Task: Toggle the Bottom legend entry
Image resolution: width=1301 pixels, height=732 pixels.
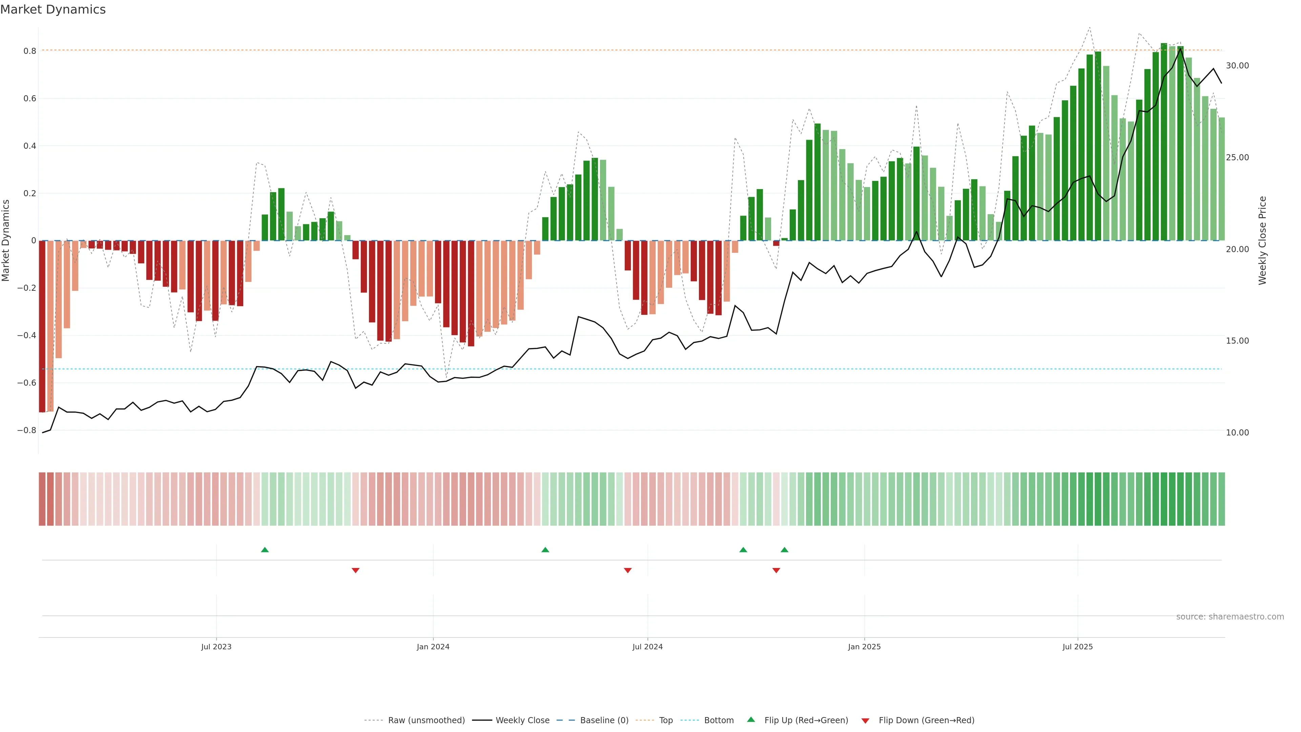Action: pyautogui.click(x=718, y=720)
